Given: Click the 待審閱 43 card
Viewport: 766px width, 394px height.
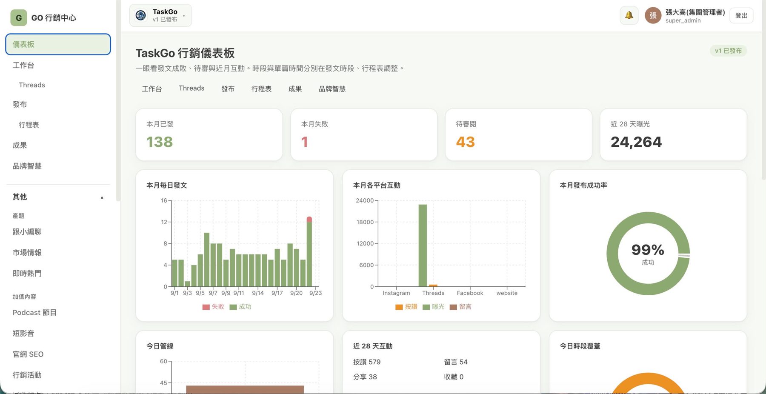Looking at the screenshot, I should [519, 134].
